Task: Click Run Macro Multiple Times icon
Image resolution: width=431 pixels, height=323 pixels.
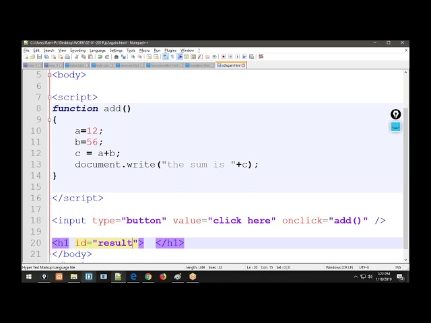Action: (244, 57)
